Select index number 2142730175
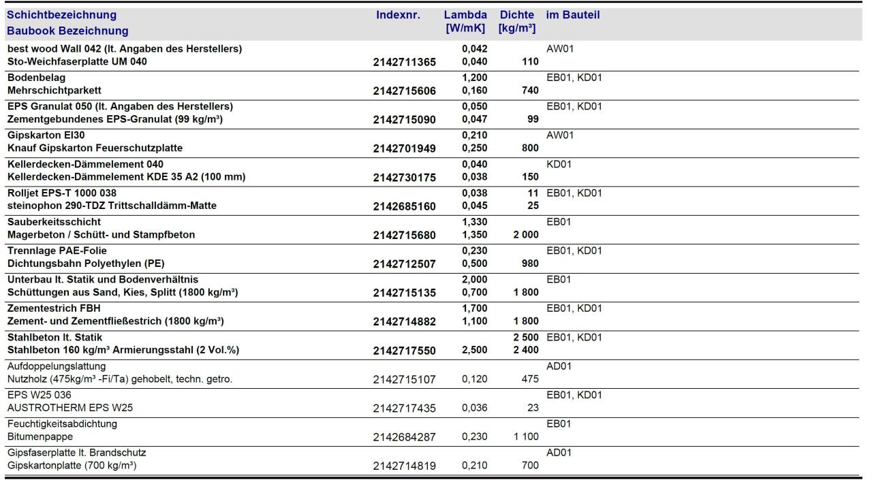This screenshot has height=480, width=872. (404, 179)
